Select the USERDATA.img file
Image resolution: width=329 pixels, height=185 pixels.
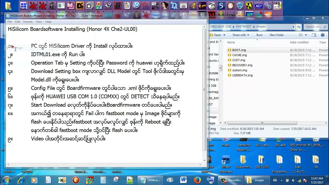[242, 75]
